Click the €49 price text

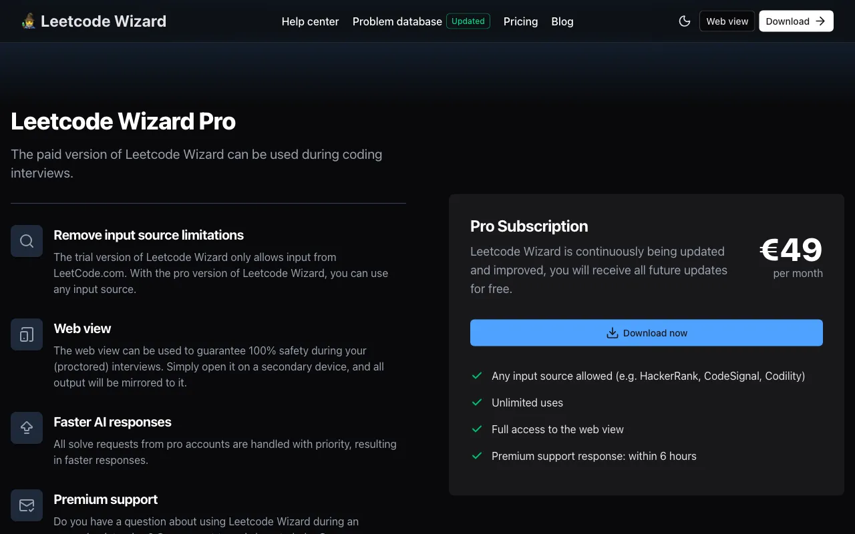click(x=791, y=250)
